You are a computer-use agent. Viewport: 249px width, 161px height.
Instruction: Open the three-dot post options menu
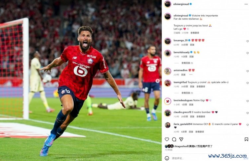point(246,4)
